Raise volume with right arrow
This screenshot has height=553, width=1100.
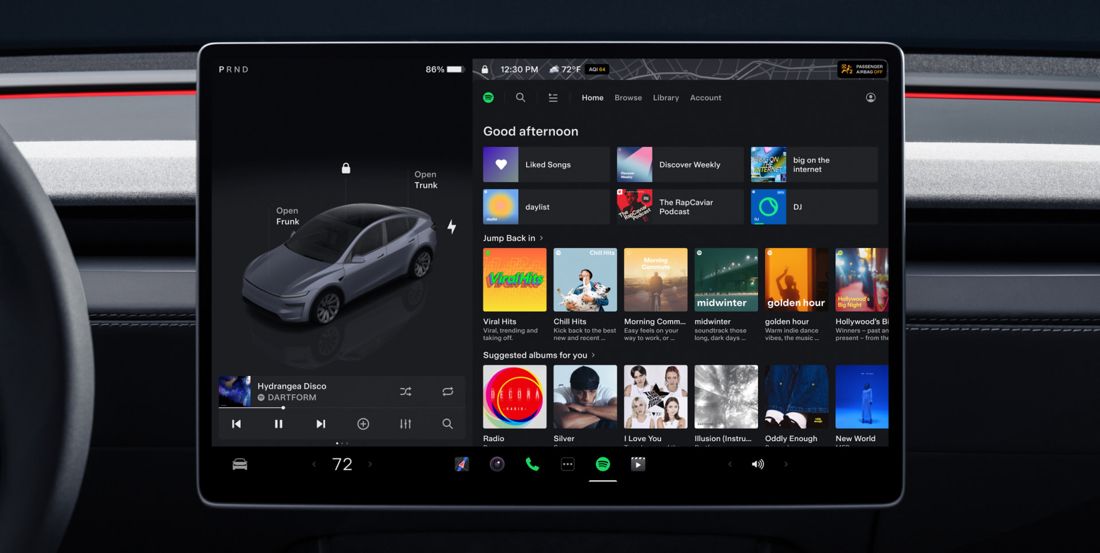tap(785, 464)
